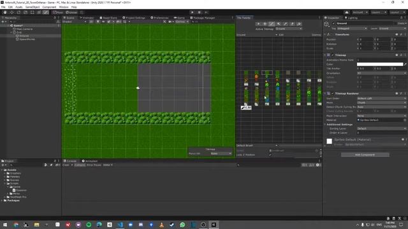Activate the Tile Palette eraser tool
The height and width of the screenshot is (229, 408).
(292, 24)
